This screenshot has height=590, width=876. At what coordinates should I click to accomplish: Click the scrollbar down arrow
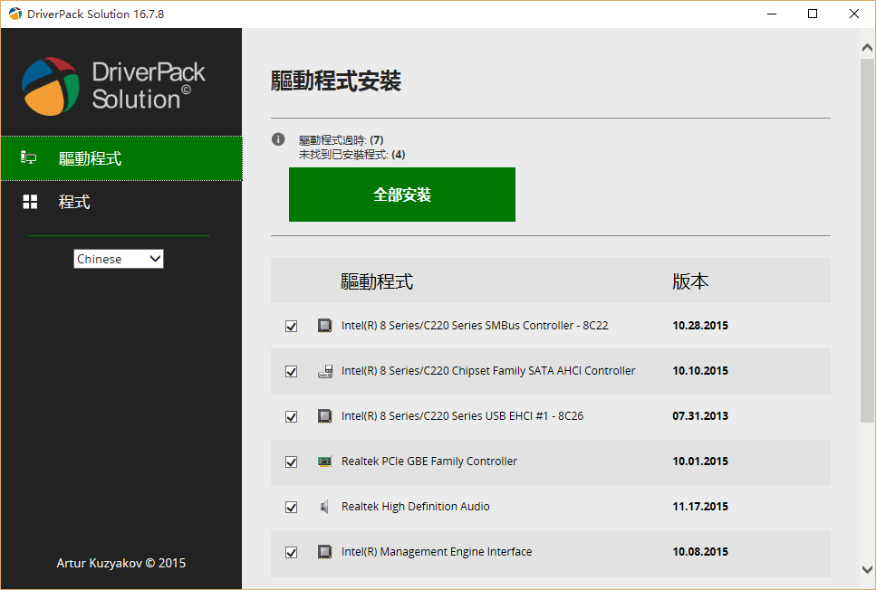867,569
